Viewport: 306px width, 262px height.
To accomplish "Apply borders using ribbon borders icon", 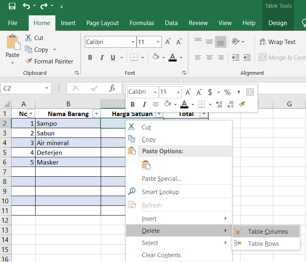I will click(x=134, y=57).
